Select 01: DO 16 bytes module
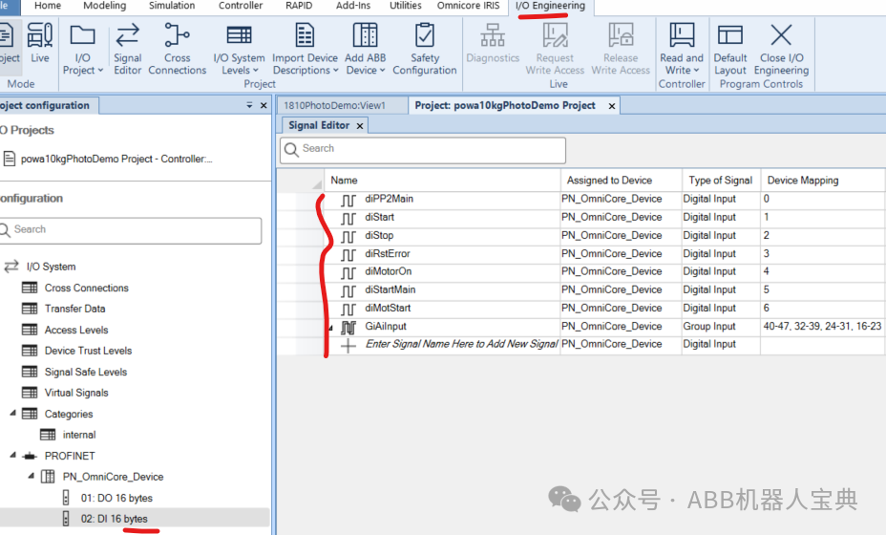This screenshot has height=535, width=886. pos(116,499)
